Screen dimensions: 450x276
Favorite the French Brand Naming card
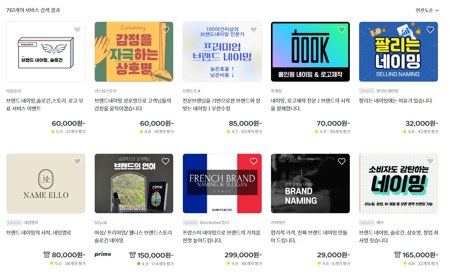tap(253, 161)
